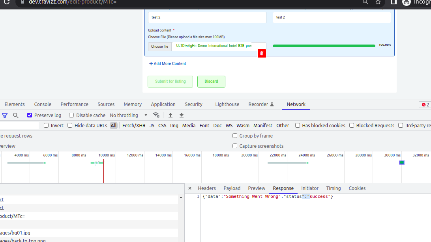431x242 pixels.
Task: Open the Performance tab
Action: [75, 104]
